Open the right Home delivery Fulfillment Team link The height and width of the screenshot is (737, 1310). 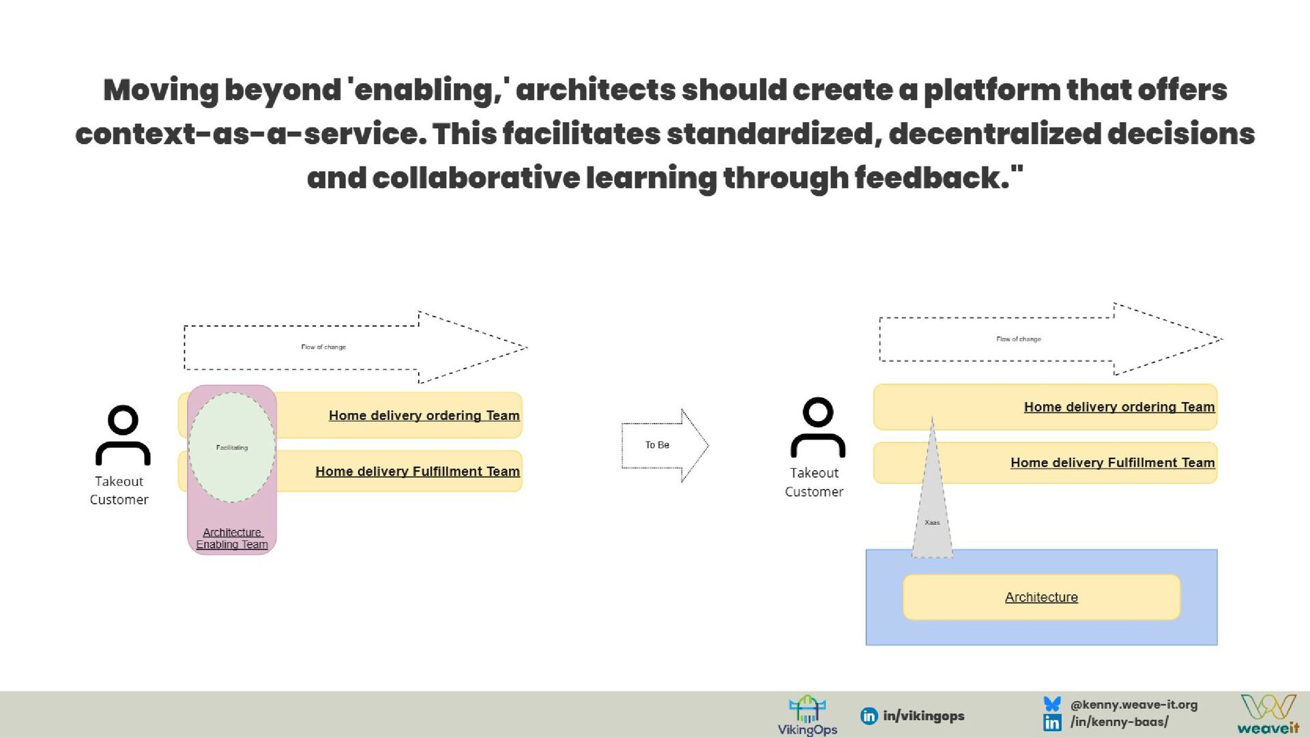[x=1112, y=463]
